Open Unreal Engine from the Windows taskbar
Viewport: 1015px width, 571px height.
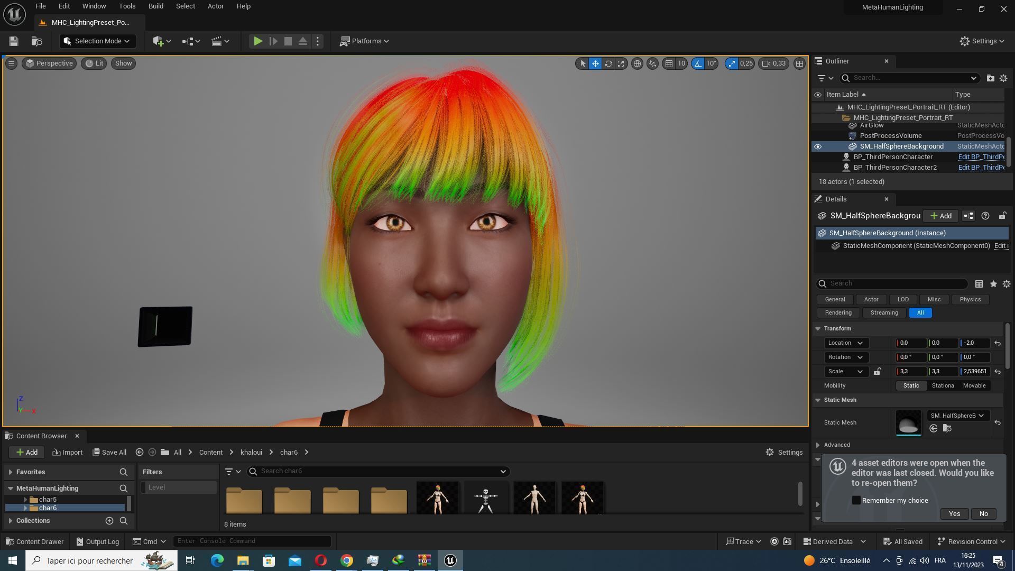[x=450, y=560]
